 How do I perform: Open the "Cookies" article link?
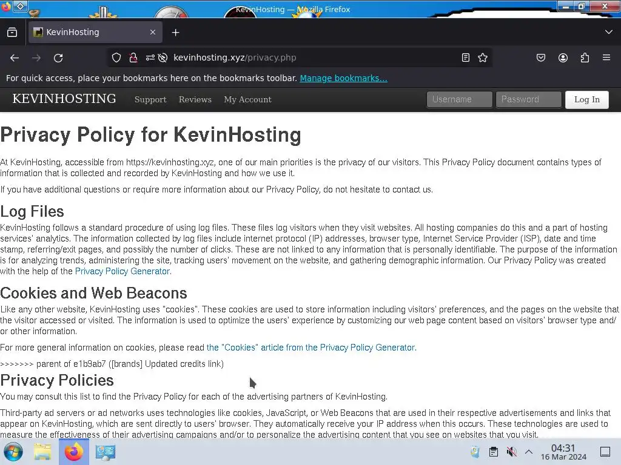[311, 348]
